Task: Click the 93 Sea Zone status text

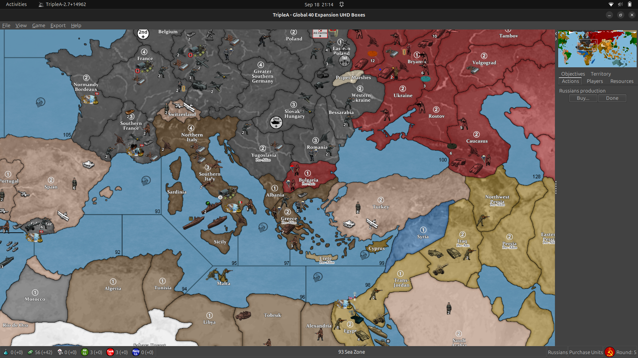Action: pyautogui.click(x=352, y=352)
